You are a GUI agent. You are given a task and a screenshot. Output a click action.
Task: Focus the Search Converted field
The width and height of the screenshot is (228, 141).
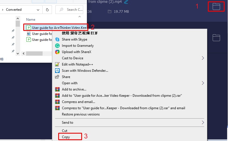[69, 10]
